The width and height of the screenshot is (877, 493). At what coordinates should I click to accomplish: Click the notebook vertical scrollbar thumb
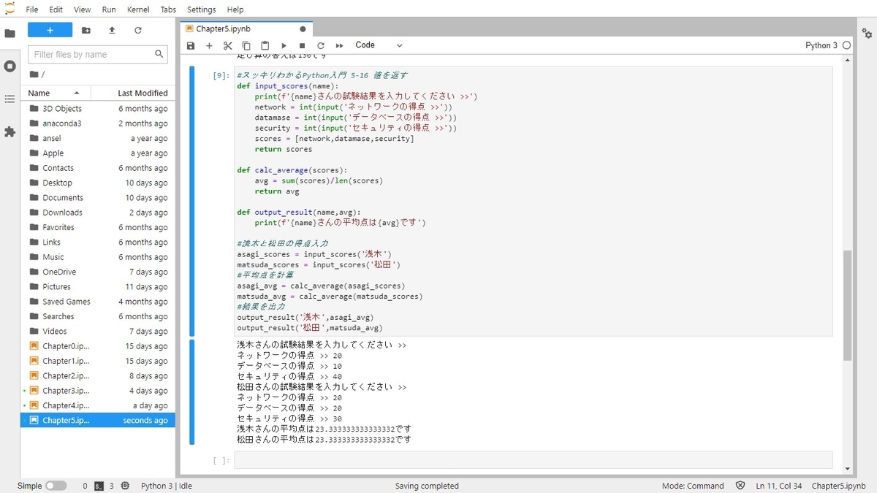pos(847,305)
